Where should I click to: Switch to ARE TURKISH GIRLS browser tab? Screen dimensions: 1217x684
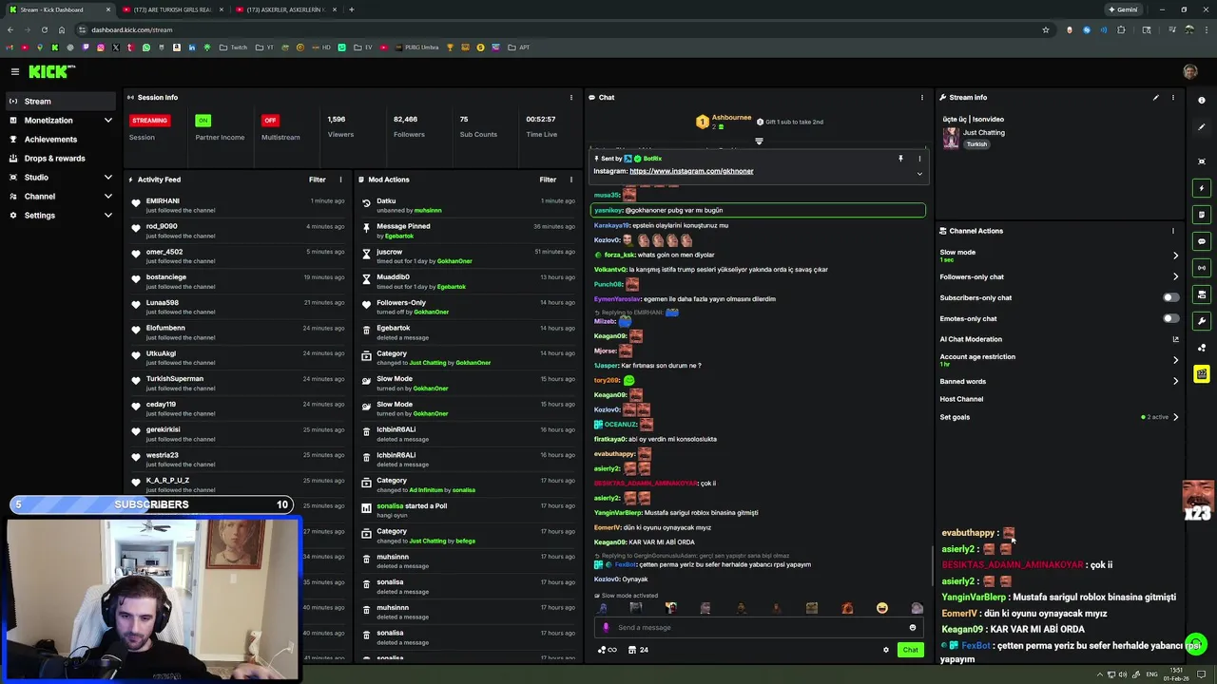[171, 9]
